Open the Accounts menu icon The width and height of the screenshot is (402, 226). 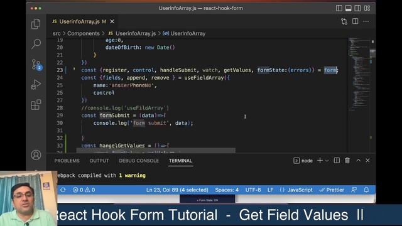click(36, 155)
